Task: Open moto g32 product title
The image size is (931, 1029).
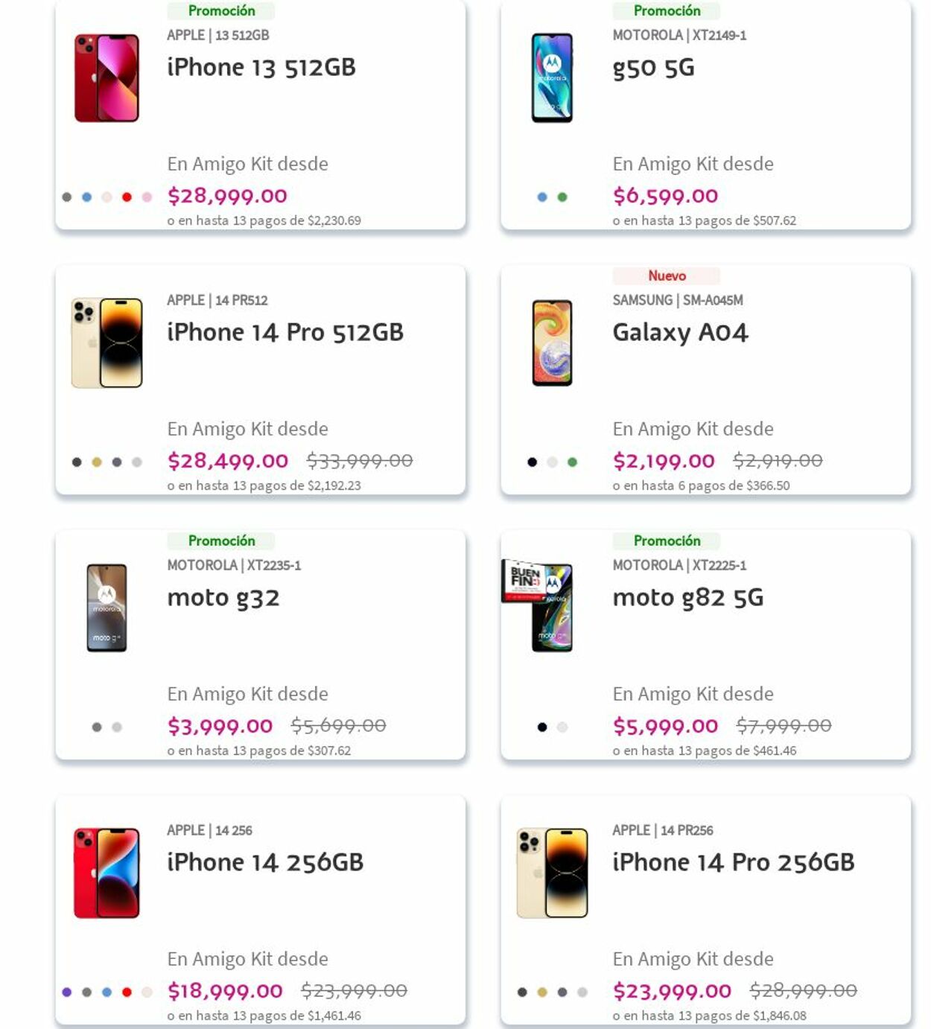Action: [x=223, y=598]
